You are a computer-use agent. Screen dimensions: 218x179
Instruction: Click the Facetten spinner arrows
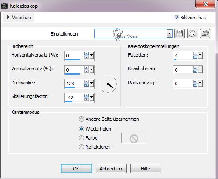(195, 55)
